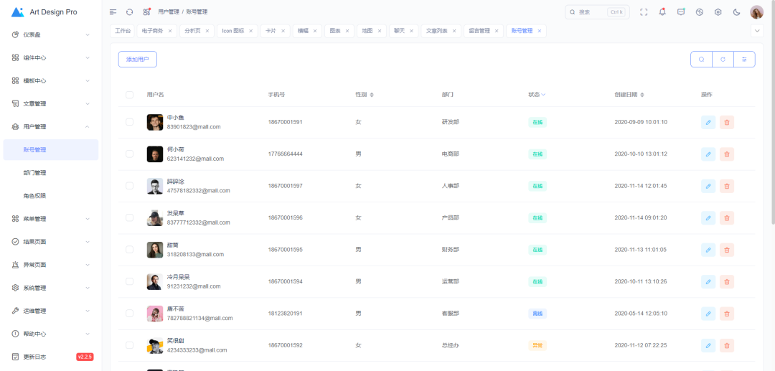Open the settings gear in the header
The width and height of the screenshot is (775, 371).
[x=718, y=12]
